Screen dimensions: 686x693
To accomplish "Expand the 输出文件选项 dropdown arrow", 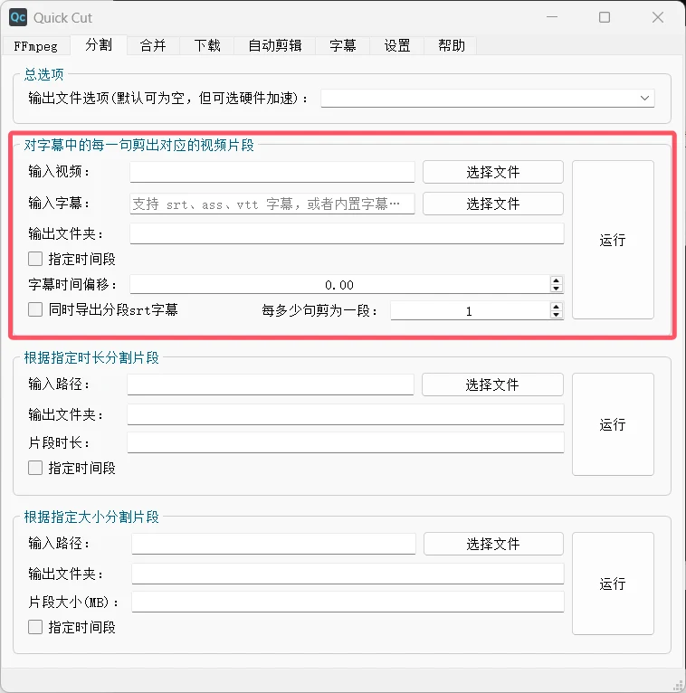I will coord(644,98).
